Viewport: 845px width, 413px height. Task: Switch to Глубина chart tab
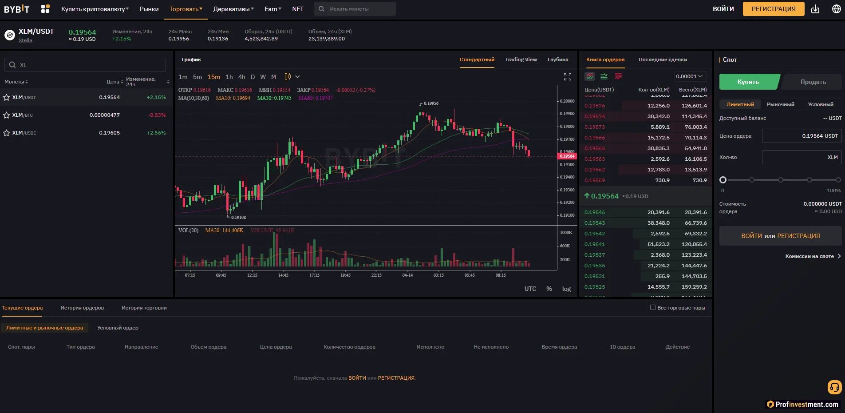(x=558, y=60)
